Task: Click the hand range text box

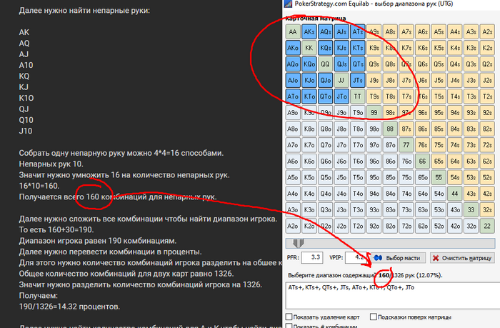Action: pos(393,295)
